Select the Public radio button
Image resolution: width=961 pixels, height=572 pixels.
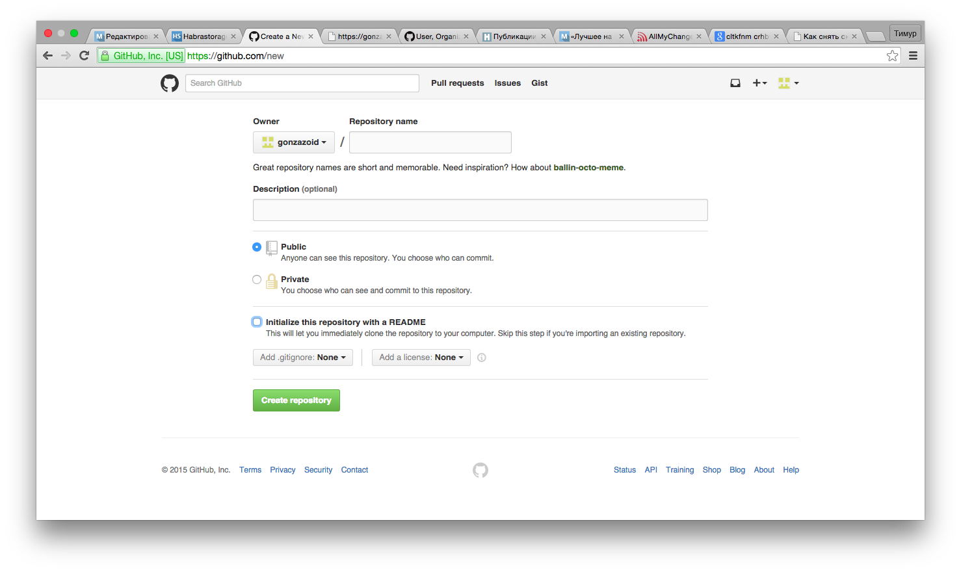257,247
